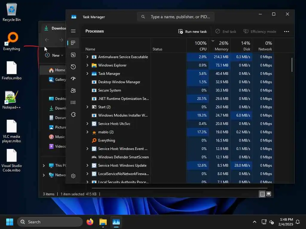Open Services page icon in sidebar
306x229 pixels.
(73, 114)
